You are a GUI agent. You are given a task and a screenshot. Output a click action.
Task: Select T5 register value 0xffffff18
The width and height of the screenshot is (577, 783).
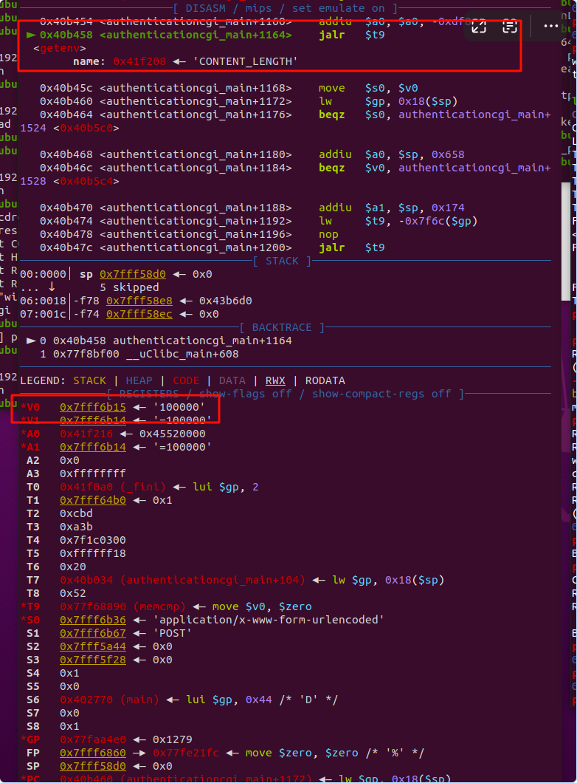coord(93,553)
